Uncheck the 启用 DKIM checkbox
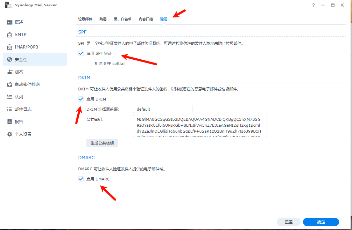 pos(81,99)
